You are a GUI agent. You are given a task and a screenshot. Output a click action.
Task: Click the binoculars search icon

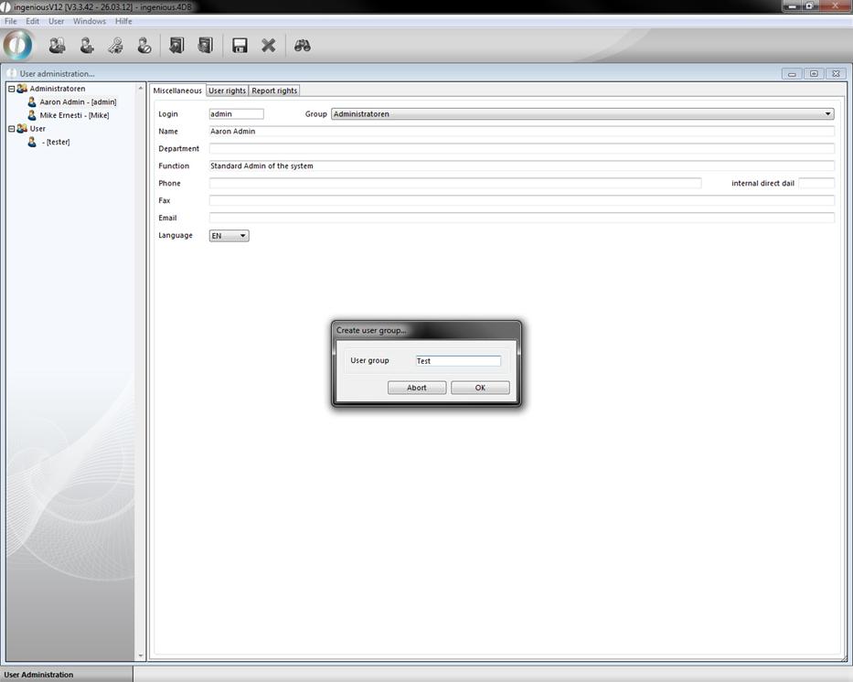(x=303, y=45)
